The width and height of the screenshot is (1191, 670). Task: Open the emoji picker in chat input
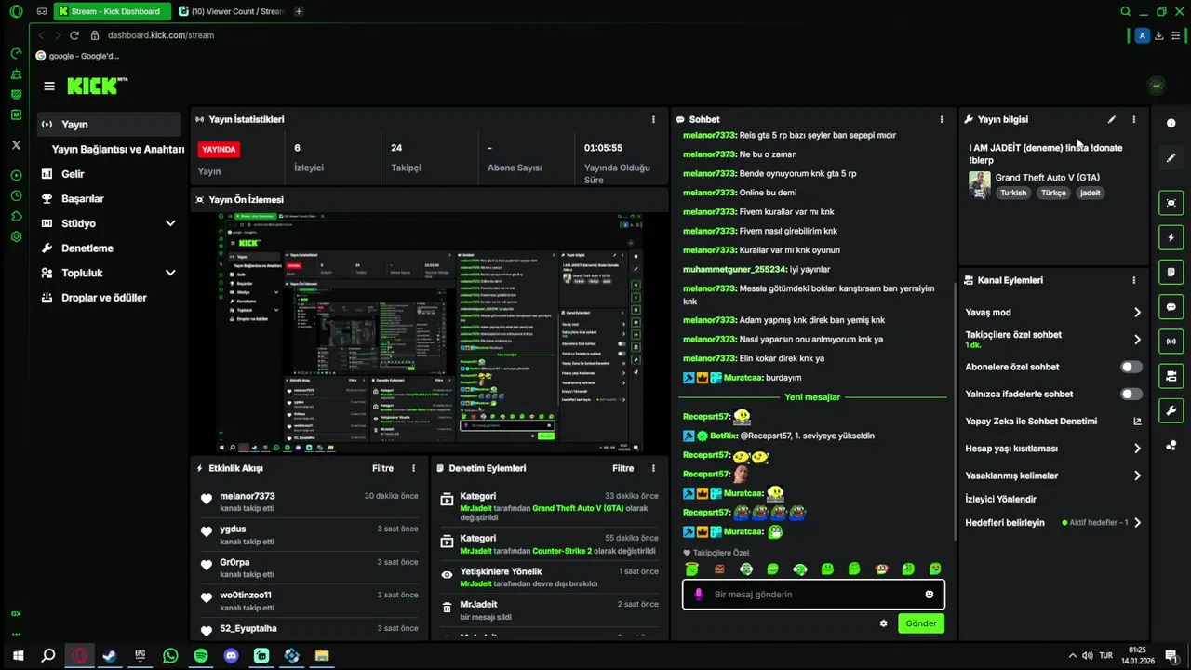(929, 594)
